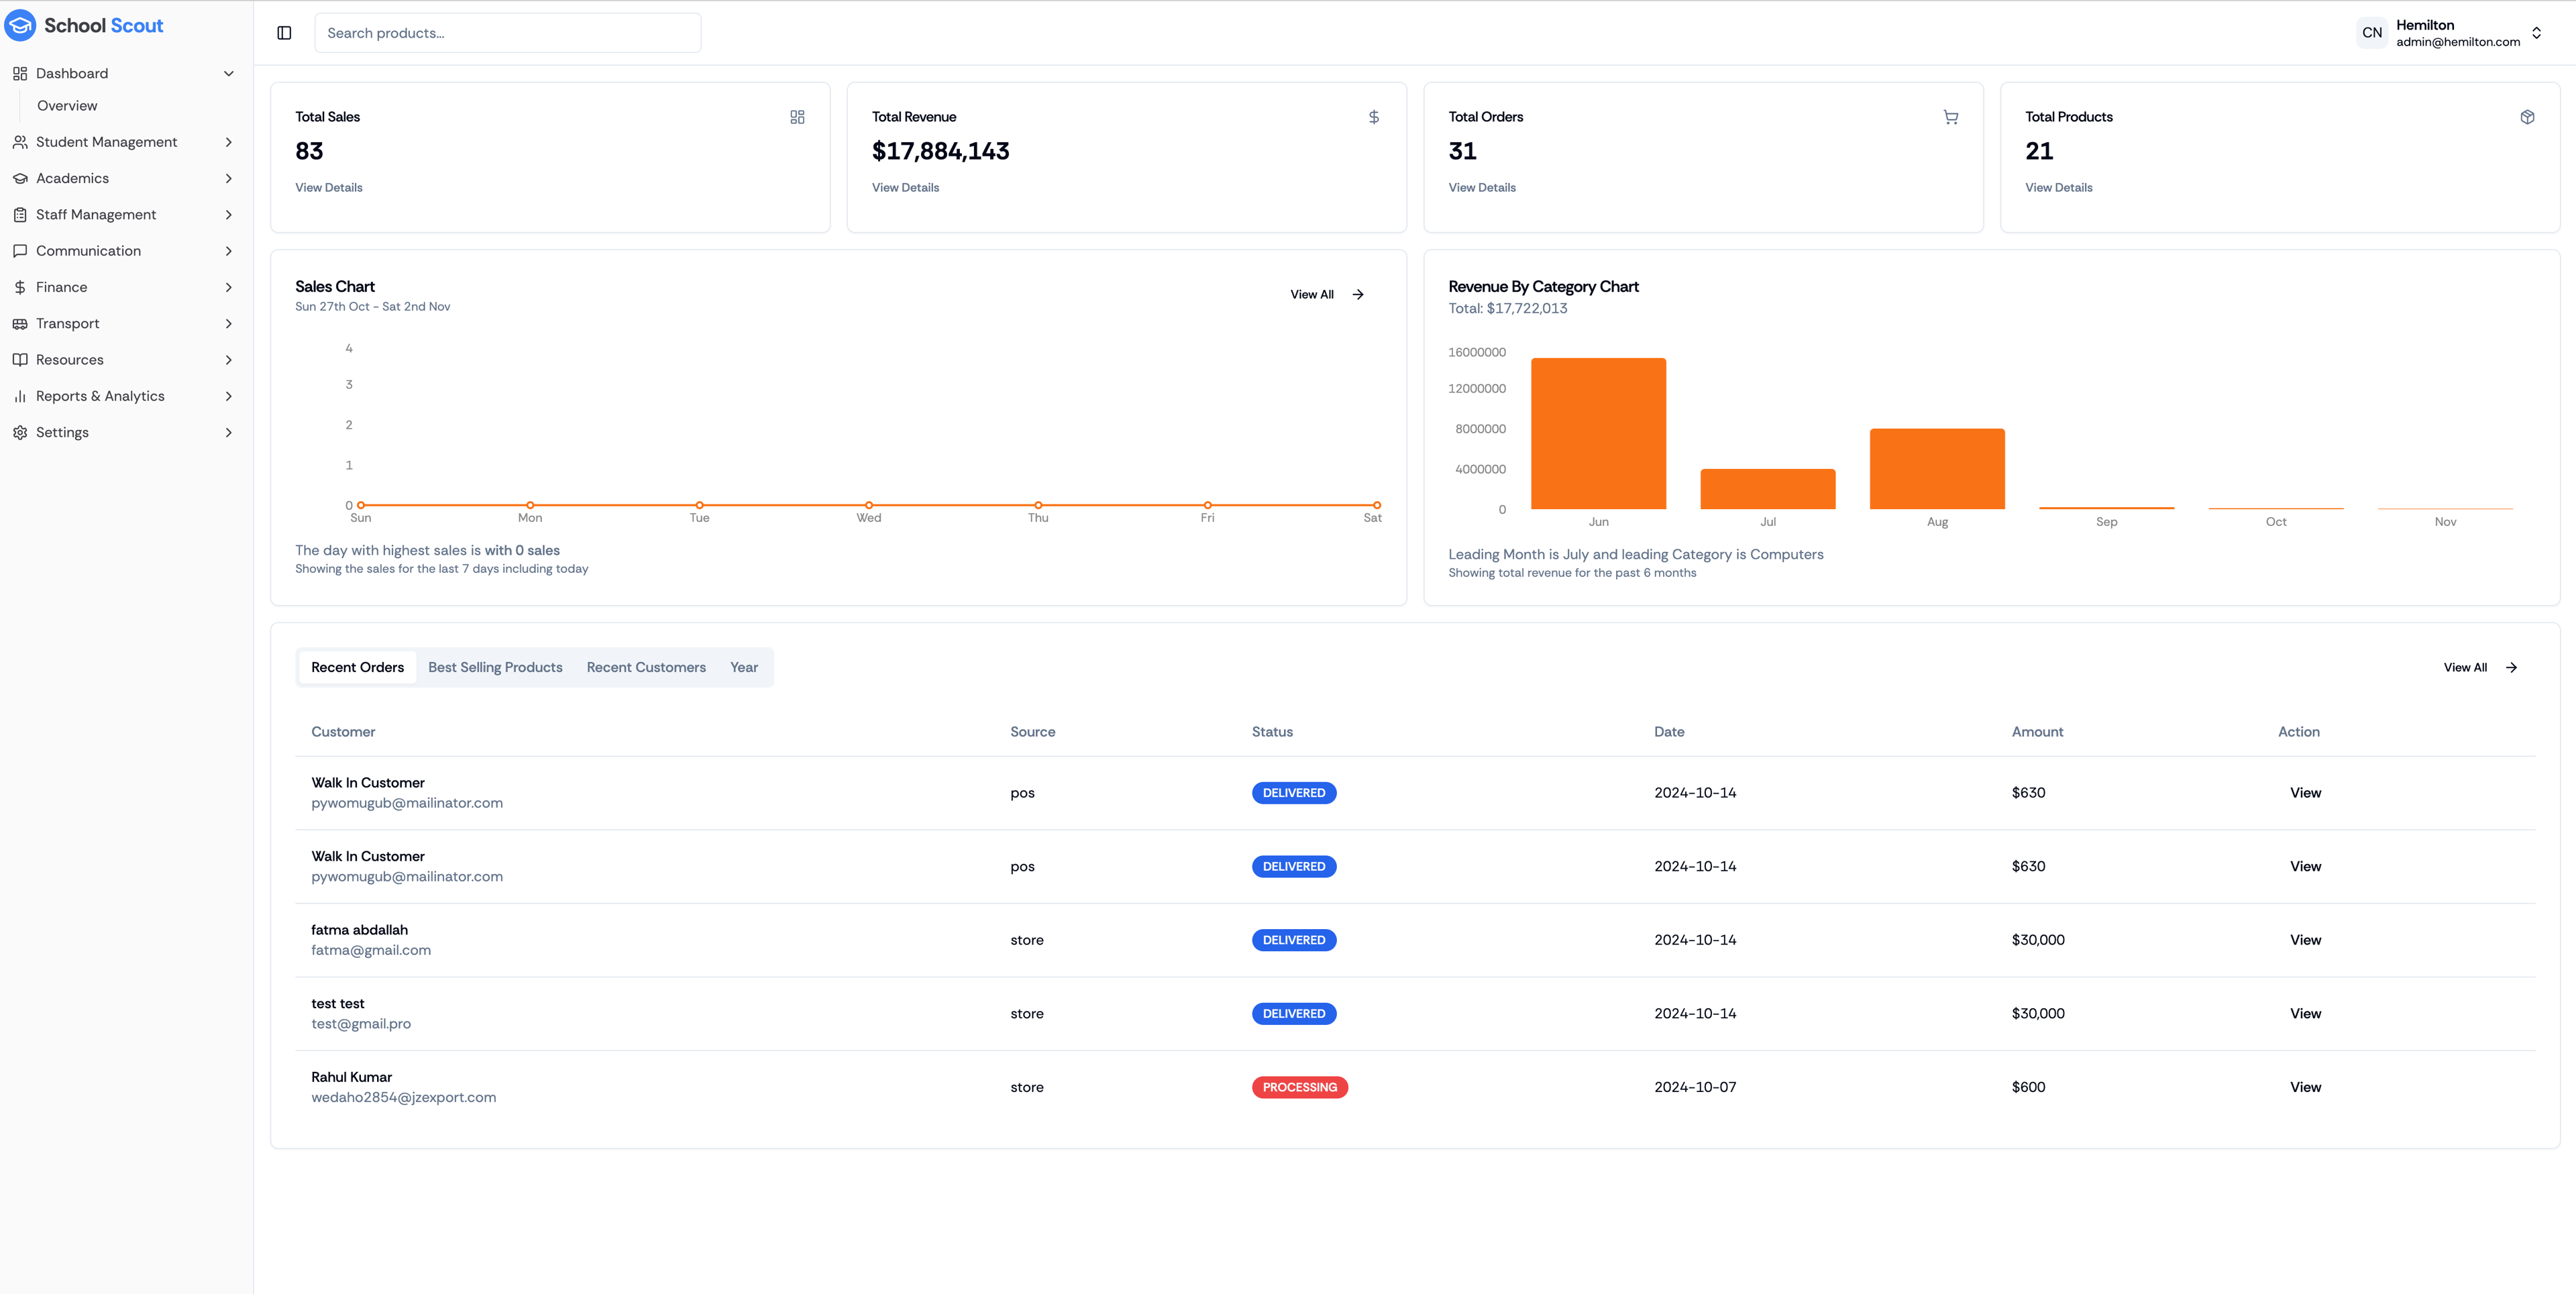Click the Staff Management clipboard icon
This screenshot has height=1294, width=2576.
coord(21,214)
